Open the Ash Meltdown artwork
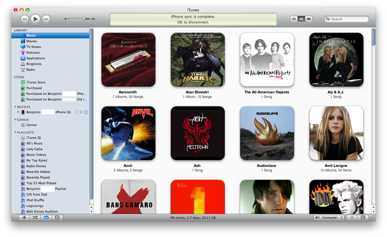Viewport: 387px width, 237px height. click(x=198, y=133)
